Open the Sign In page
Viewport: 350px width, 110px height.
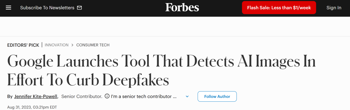(334, 8)
